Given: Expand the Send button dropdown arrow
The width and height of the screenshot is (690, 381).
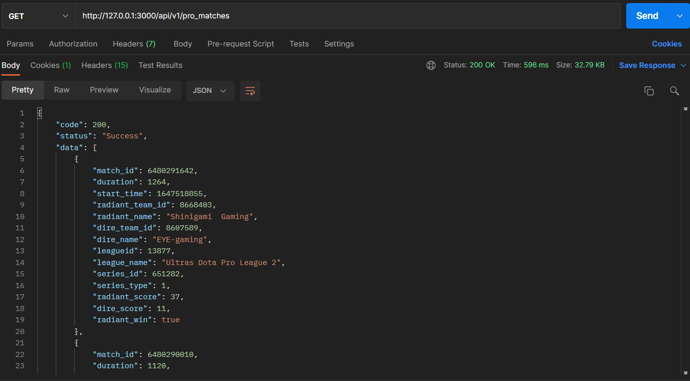Looking at the screenshot, I should [679, 16].
